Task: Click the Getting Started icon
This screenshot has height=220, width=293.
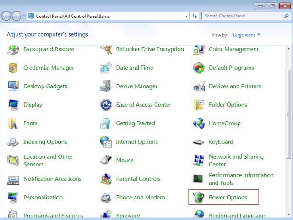Action: [105, 123]
